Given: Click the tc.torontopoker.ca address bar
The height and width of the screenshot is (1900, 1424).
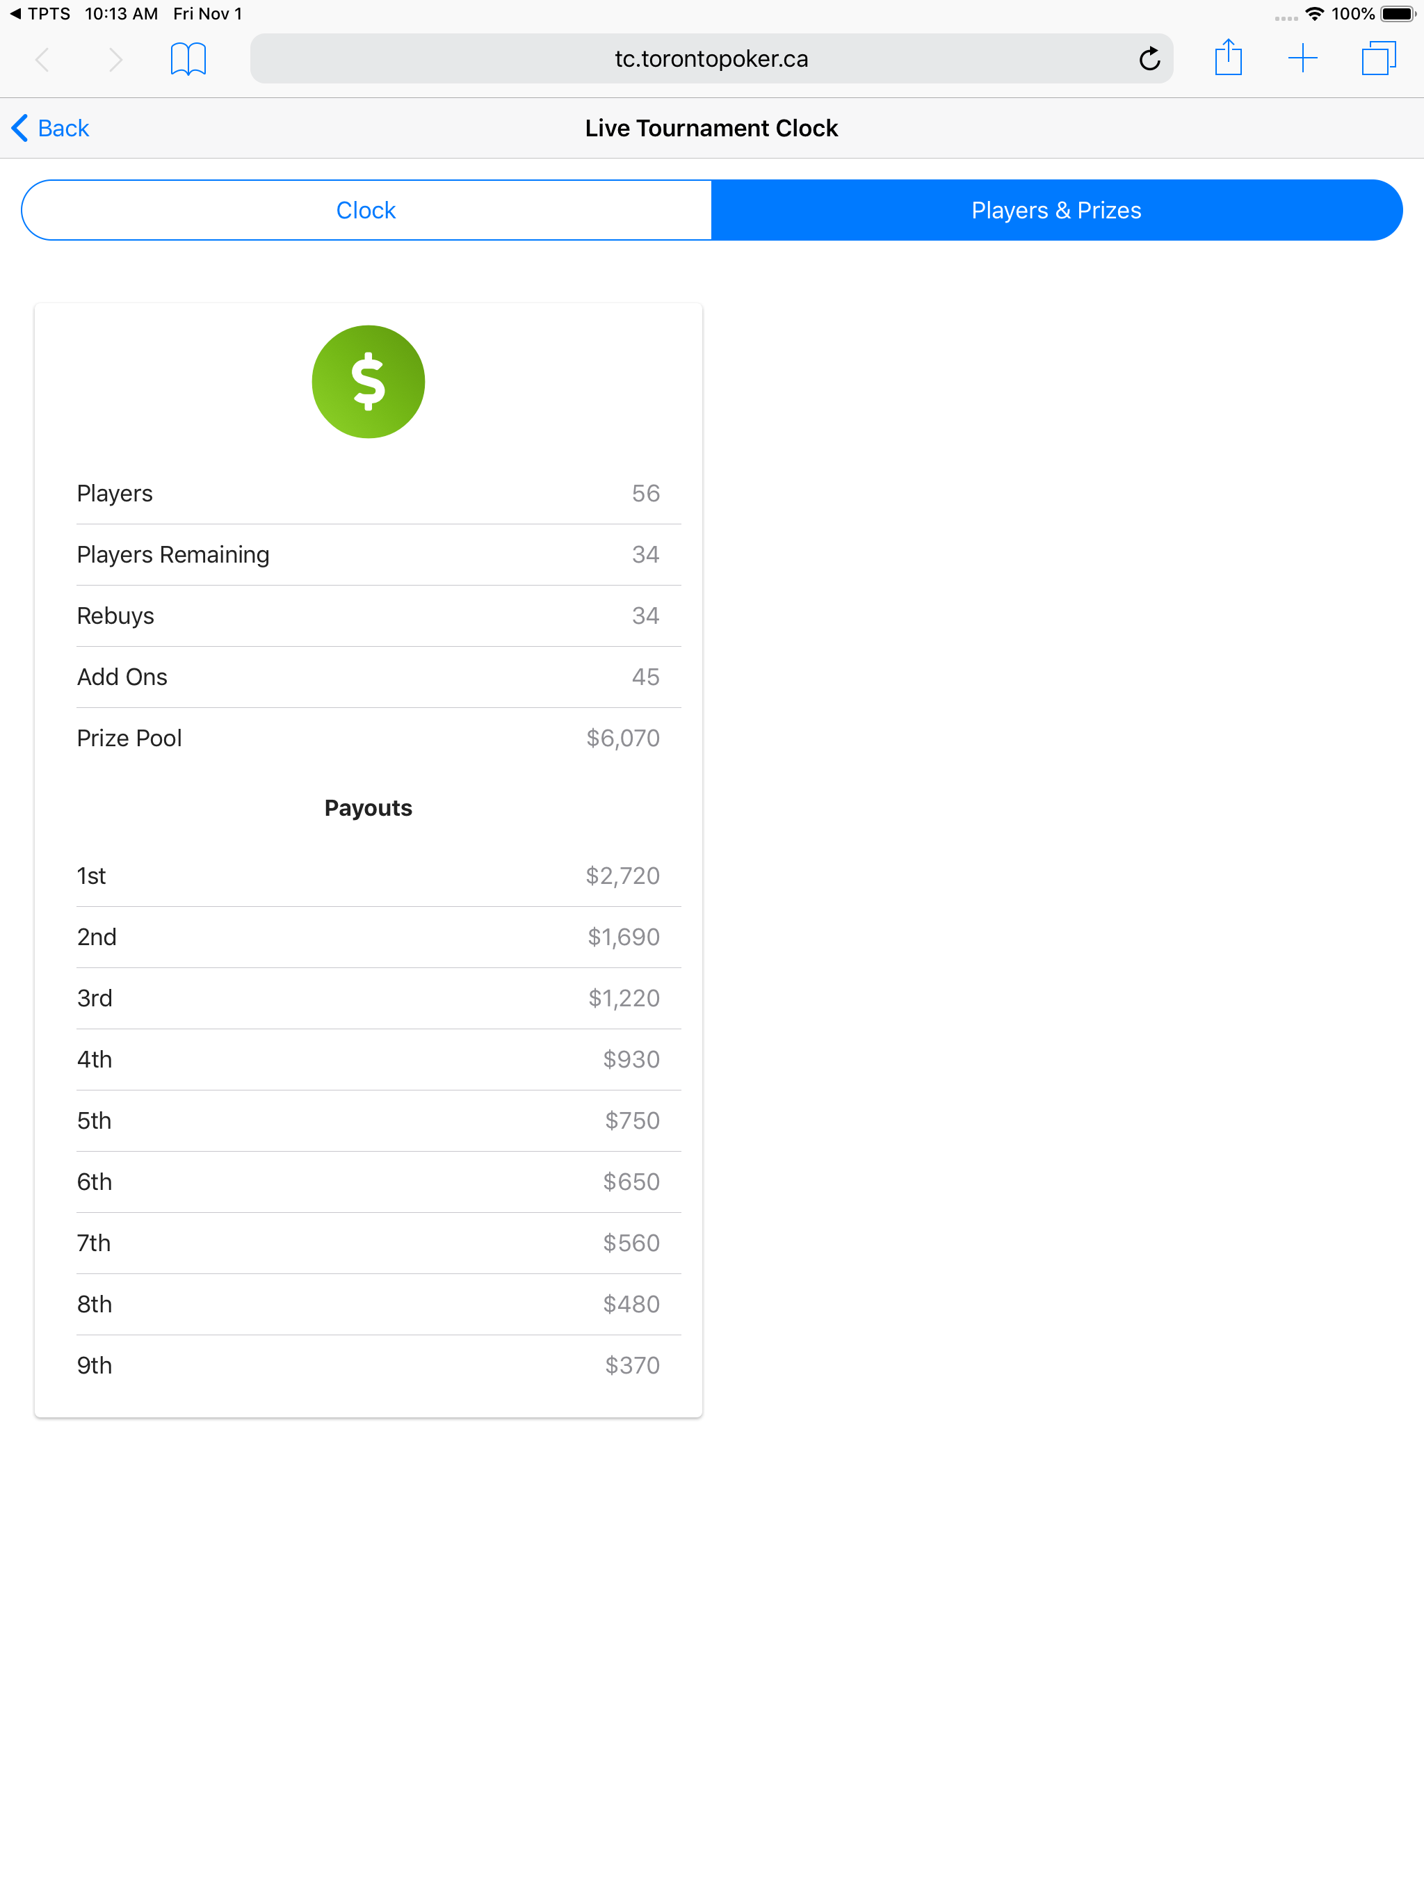Looking at the screenshot, I should 711,58.
